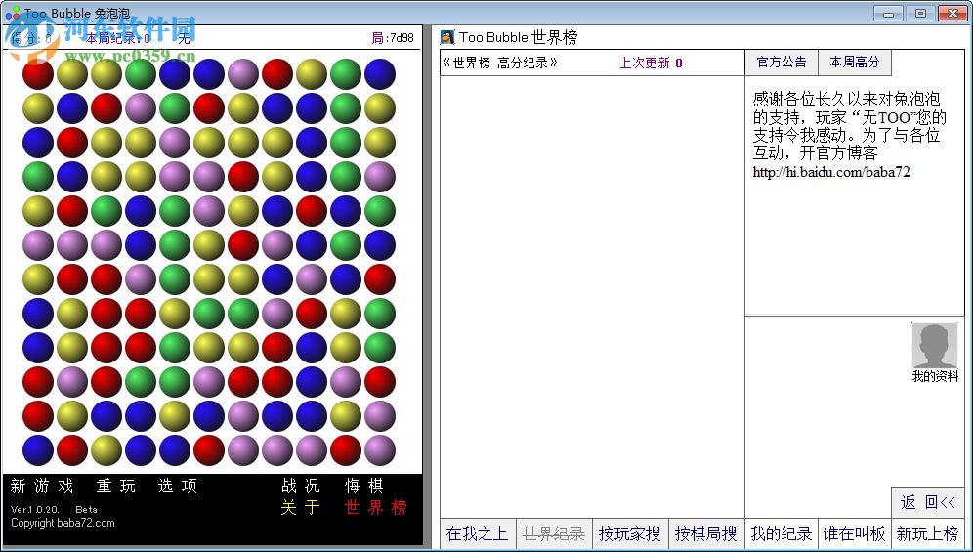This screenshot has height=552, width=973.
Task: Pop the blue bubble in the board's top-right corner
Action: 380,74
